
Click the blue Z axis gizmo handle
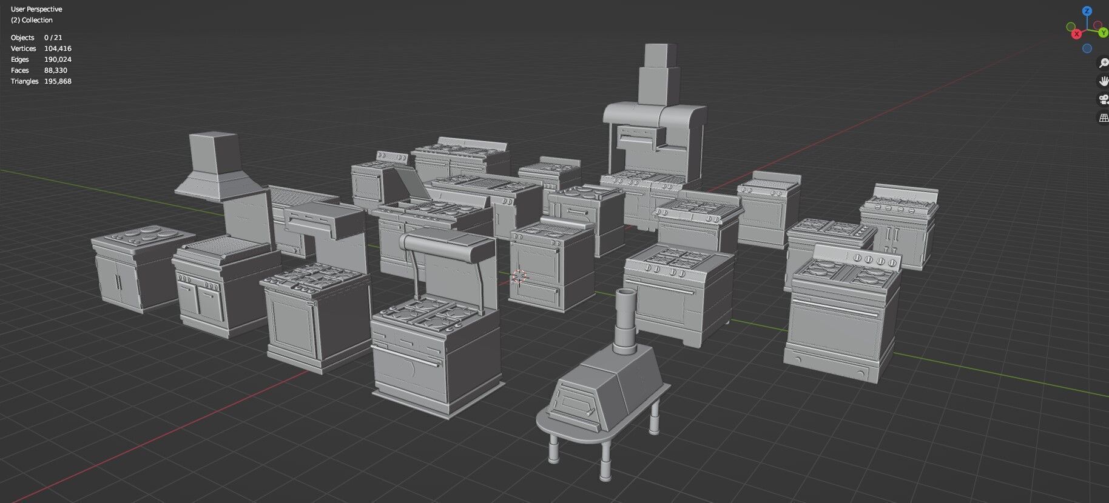(1087, 11)
